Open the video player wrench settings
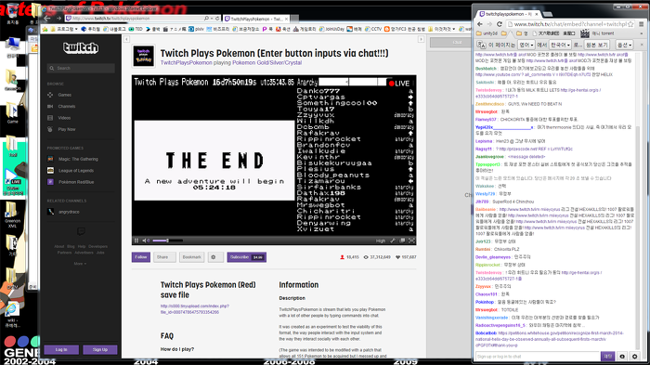 coord(393,241)
